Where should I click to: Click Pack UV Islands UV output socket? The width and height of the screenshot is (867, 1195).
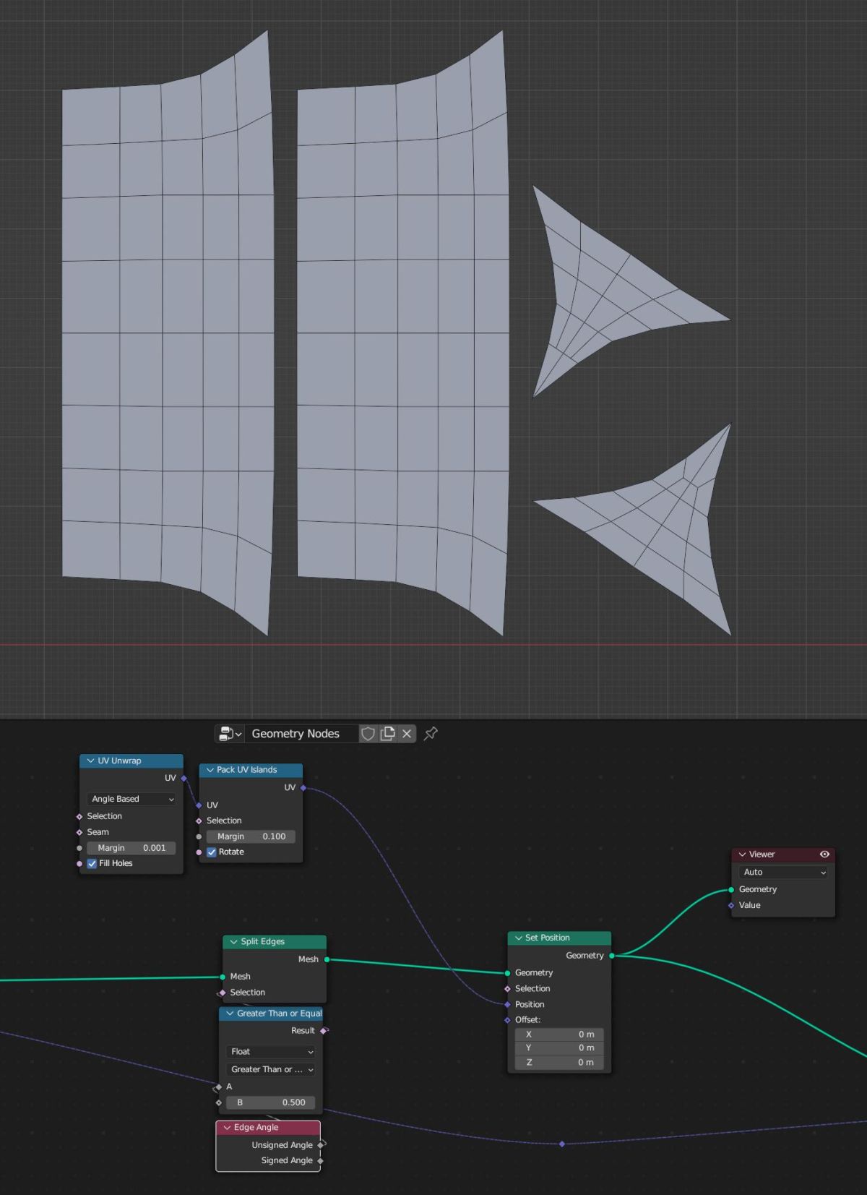(x=303, y=788)
